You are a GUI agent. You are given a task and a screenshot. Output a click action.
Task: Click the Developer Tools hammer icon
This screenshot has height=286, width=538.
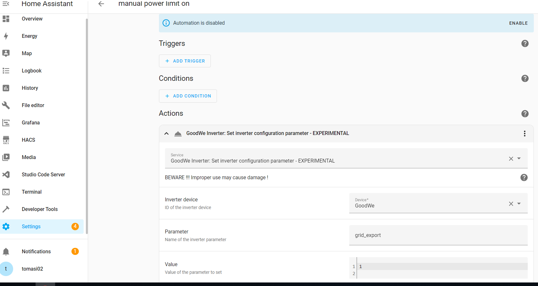pyautogui.click(x=6, y=209)
